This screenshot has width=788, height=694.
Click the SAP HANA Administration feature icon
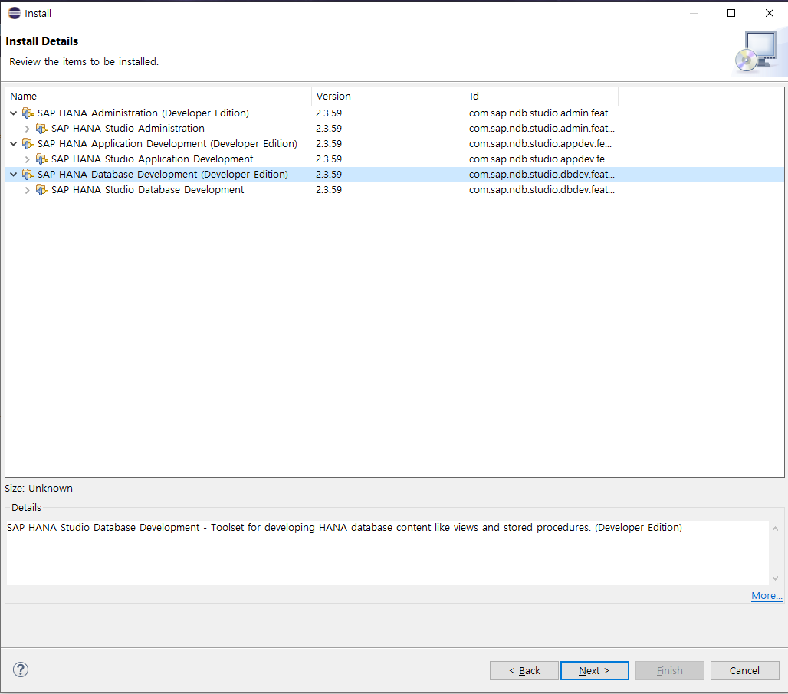pos(28,113)
